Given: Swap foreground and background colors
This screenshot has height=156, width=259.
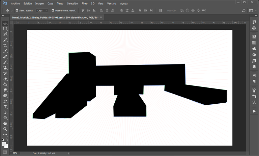Looking at the screenshot, I should (x=7, y=139).
